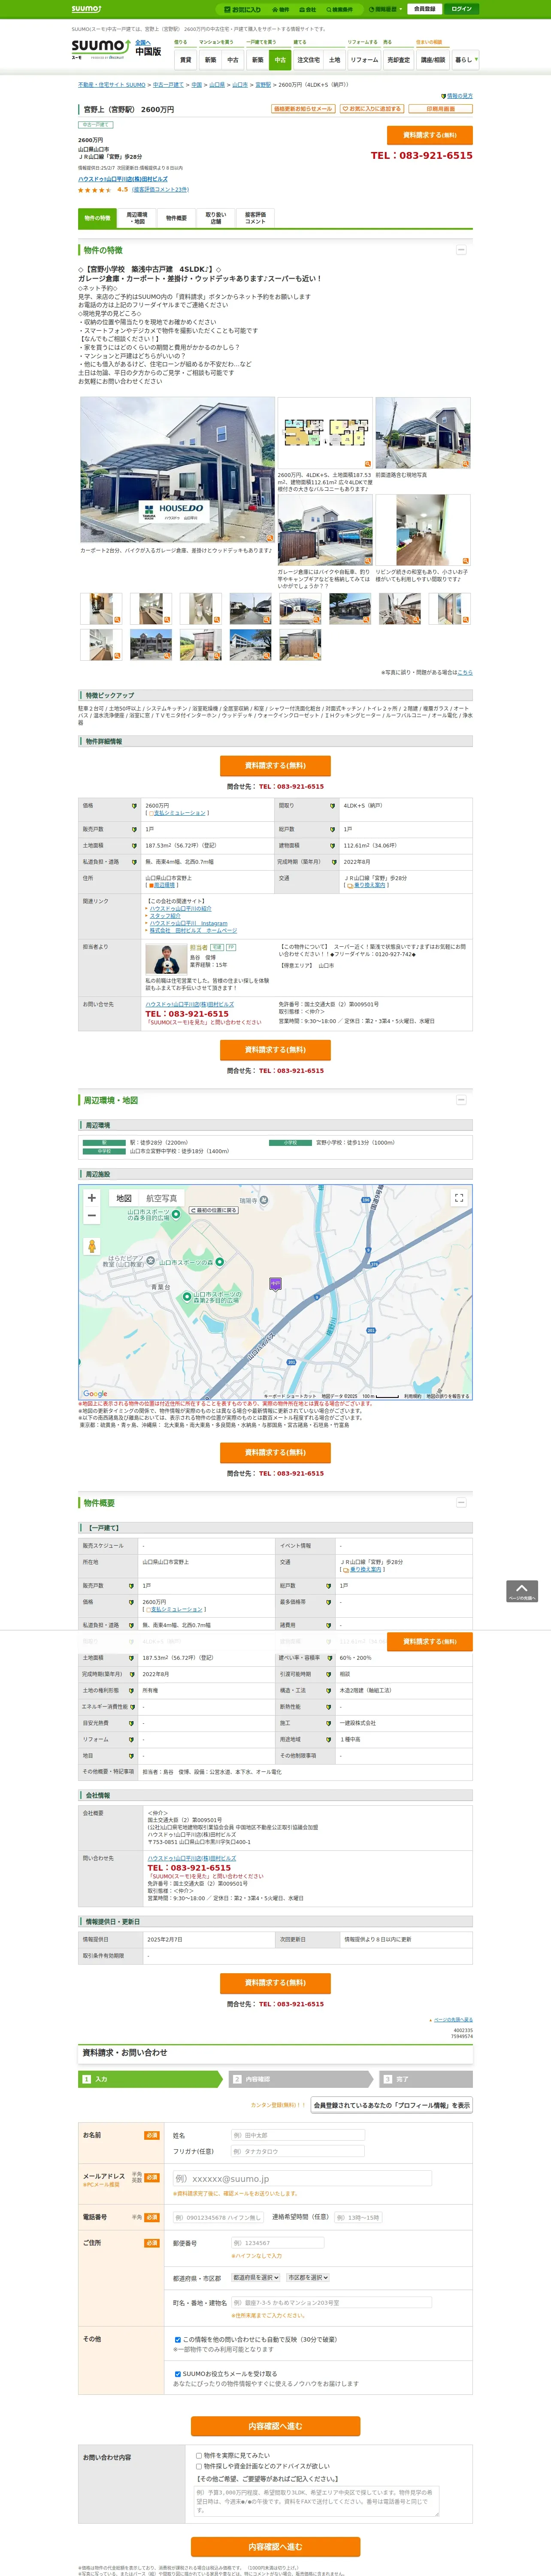Zoom in on the map with plus

pos(92,1197)
